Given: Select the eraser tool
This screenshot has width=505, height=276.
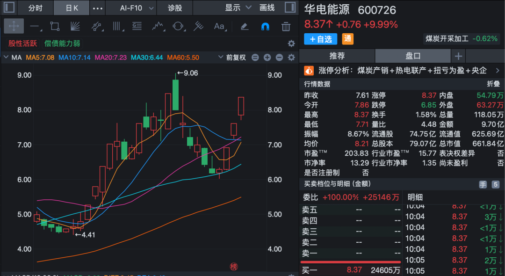Looking at the screenshot, I should tap(245, 26).
